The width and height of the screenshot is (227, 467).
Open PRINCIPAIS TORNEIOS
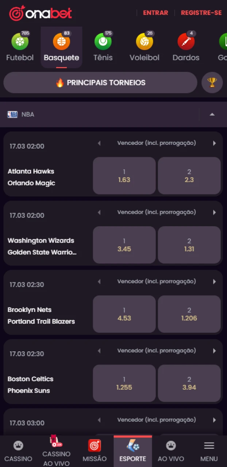(x=100, y=83)
